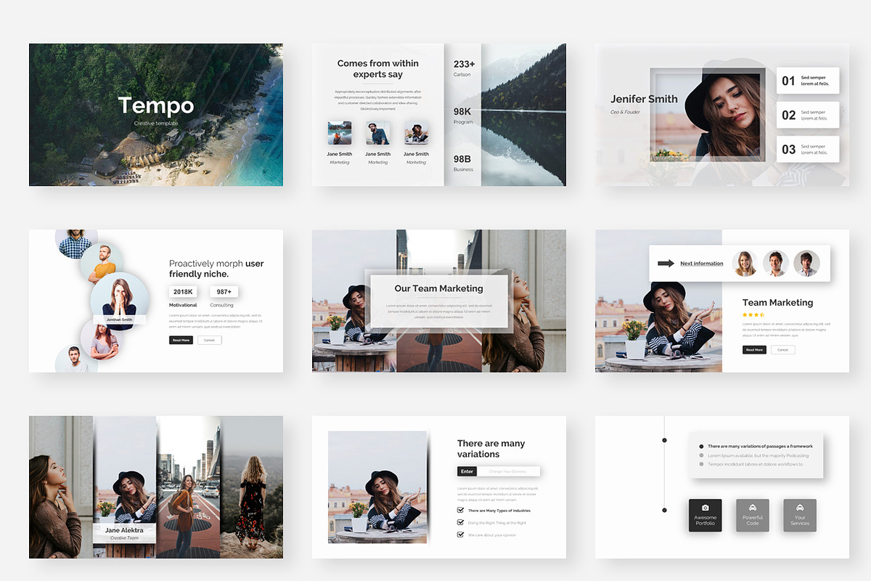This screenshot has height=581, width=871.
Task: Select the bullet for 'variations of passages a framework'
Action: pyautogui.click(x=700, y=447)
